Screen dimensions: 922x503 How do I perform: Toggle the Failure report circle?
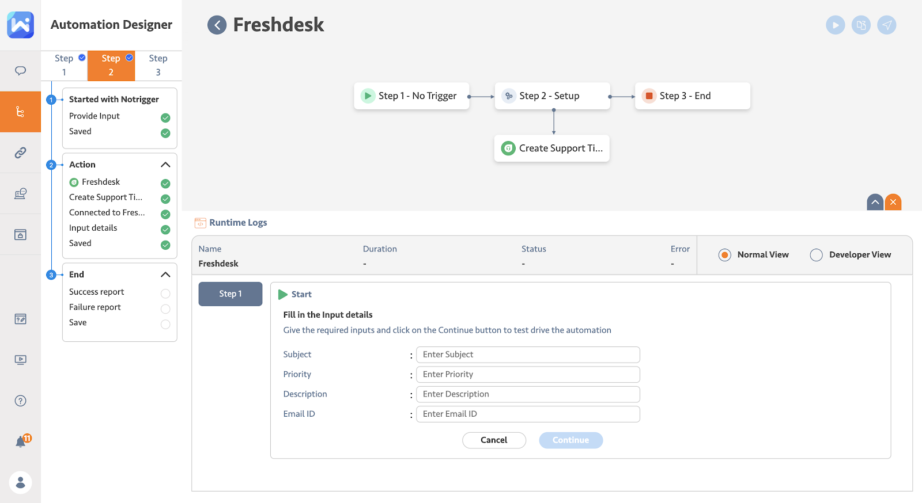coord(165,309)
